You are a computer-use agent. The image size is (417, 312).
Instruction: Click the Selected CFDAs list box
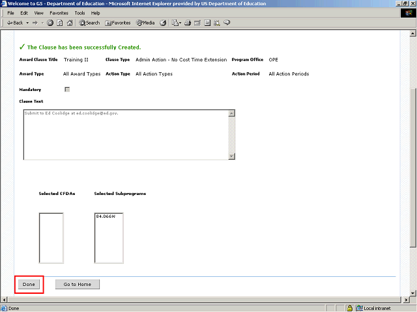51,238
